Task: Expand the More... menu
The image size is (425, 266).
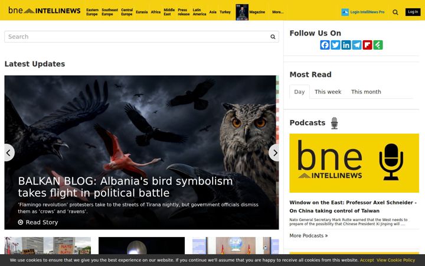Action: pos(278,12)
